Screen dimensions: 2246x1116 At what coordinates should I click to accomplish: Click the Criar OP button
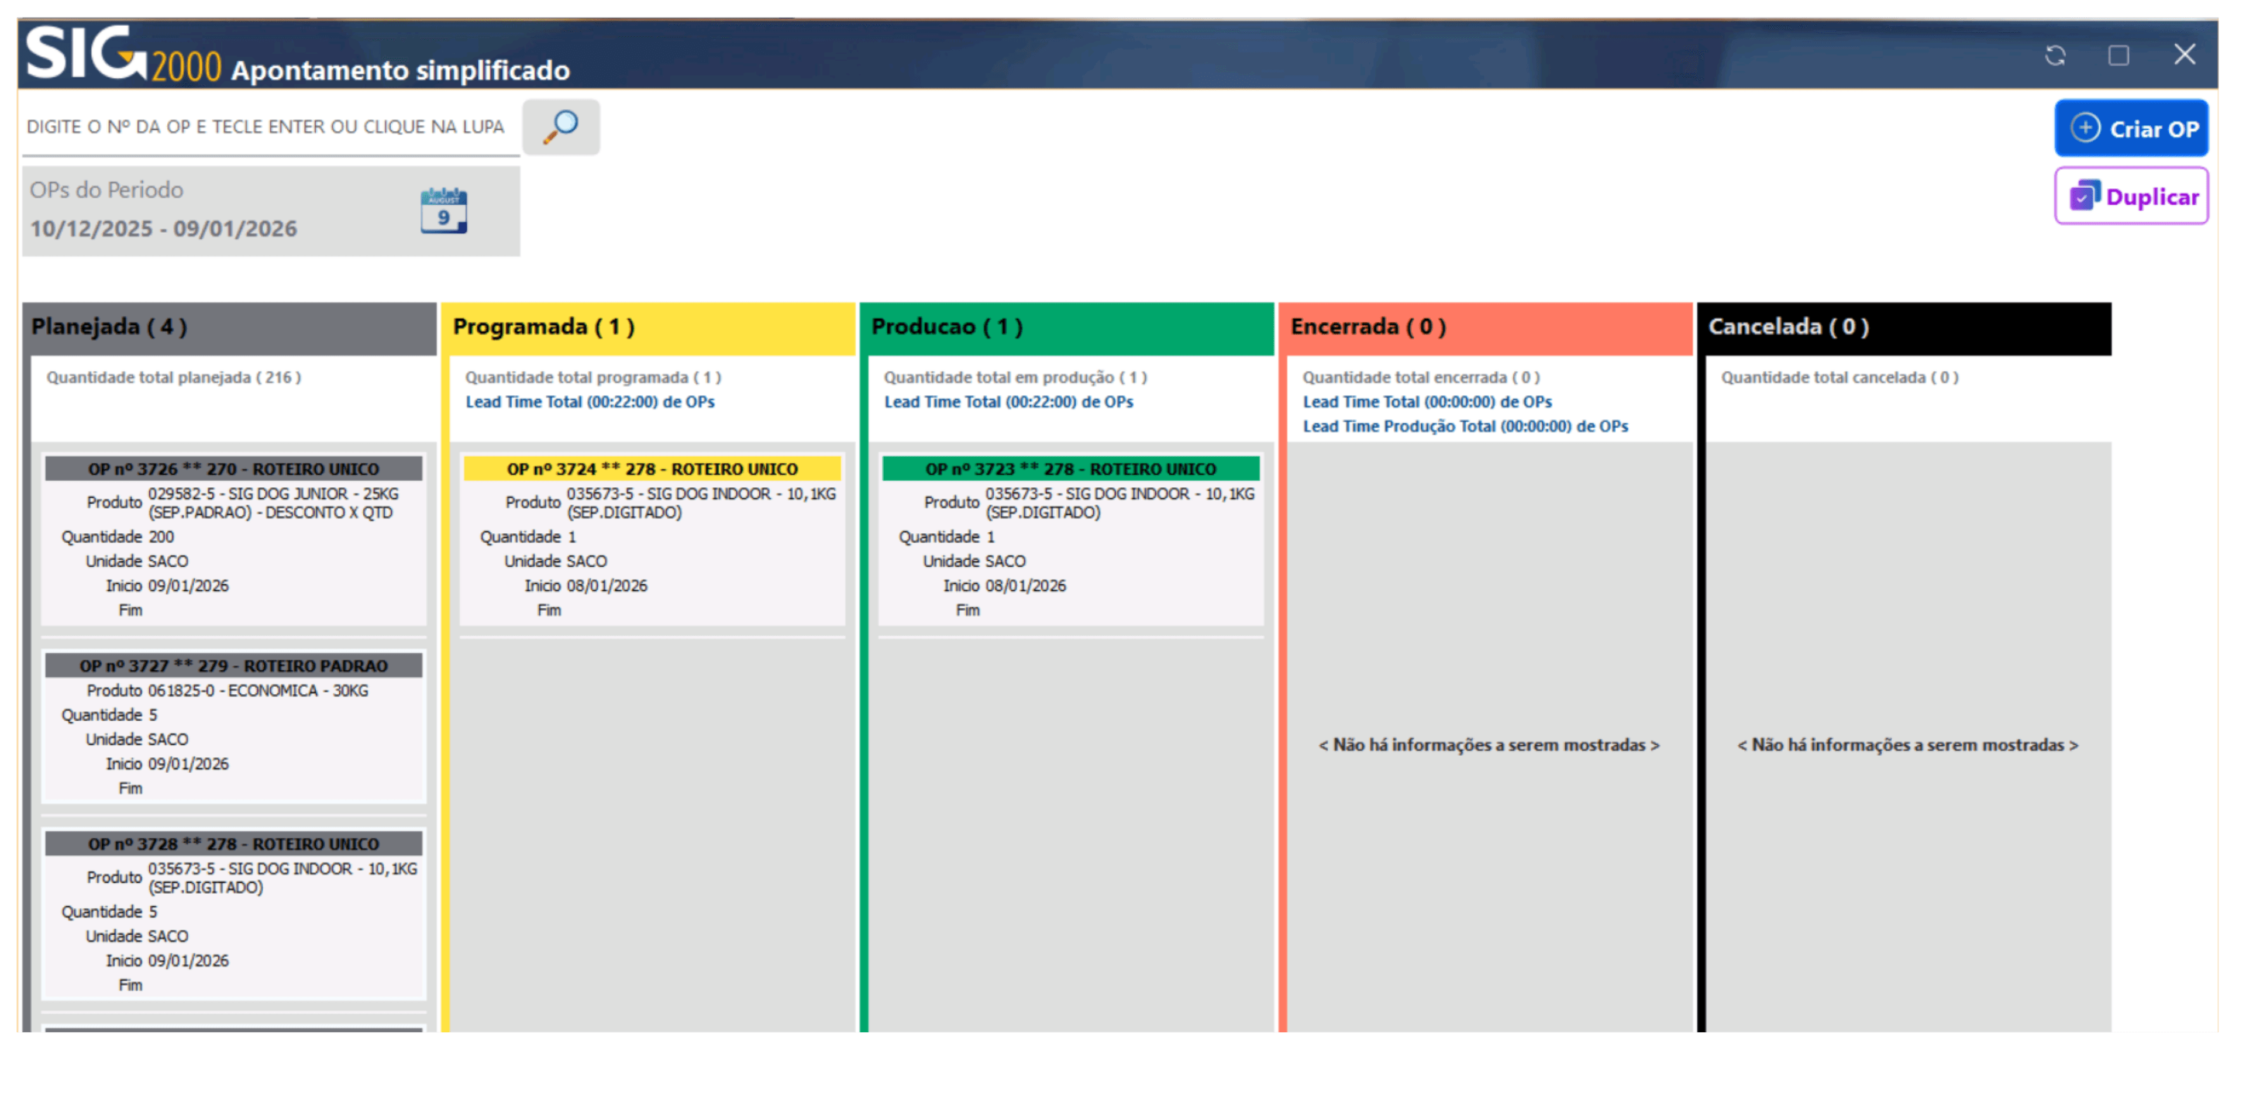point(2132,128)
